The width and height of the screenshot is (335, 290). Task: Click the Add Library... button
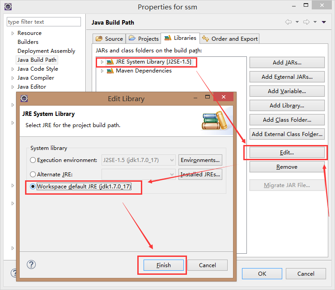tap(287, 105)
